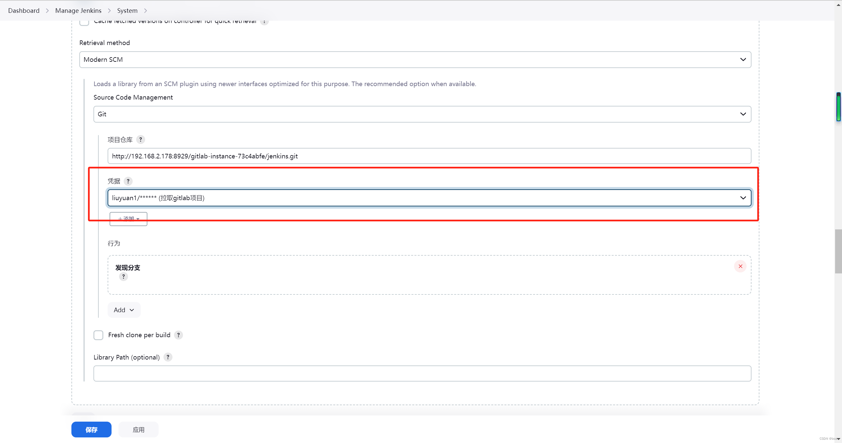Click help icon next to 凭据 label
This screenshot has width=842, height=443.
pos(128,181)
